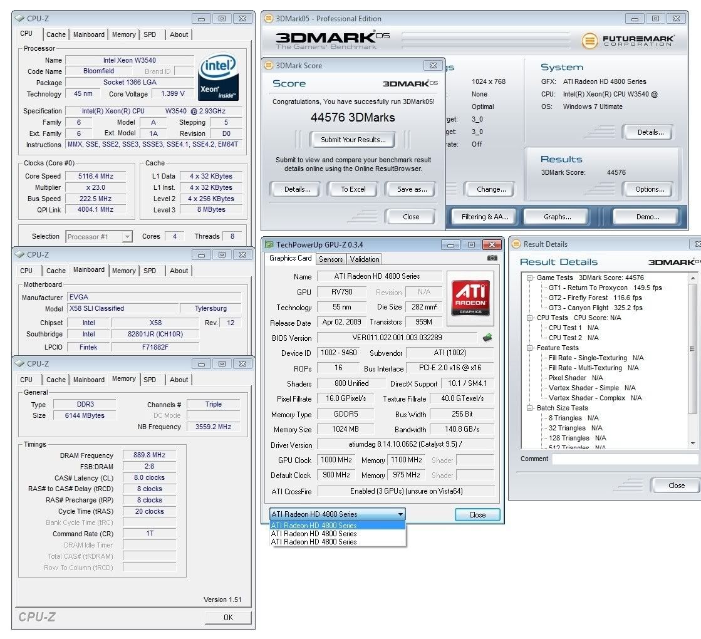Collapse the Game Tests tree node
This screenshot has height=639, width=701.
(x=530, y=278)
